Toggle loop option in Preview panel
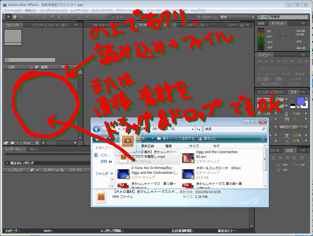 point(300,61)
